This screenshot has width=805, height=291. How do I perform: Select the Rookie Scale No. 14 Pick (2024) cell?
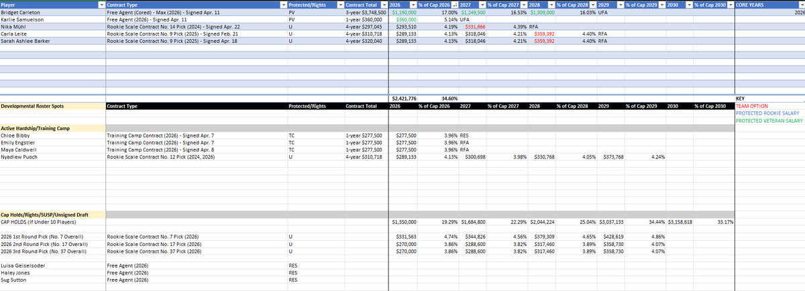[x=196, y=27]
